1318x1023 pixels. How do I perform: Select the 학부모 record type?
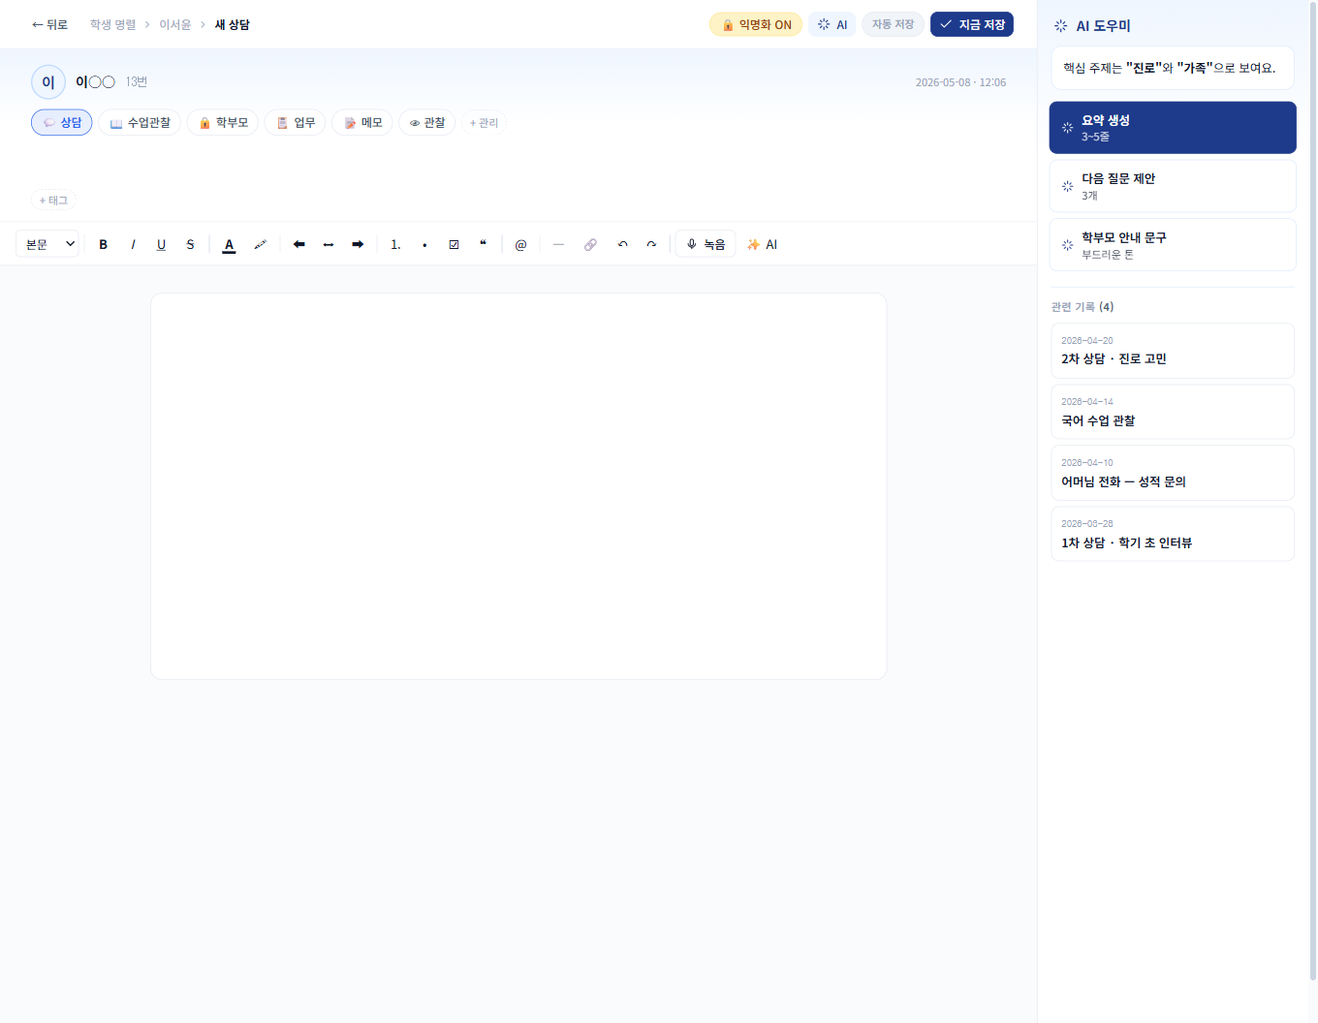[223, 122]
